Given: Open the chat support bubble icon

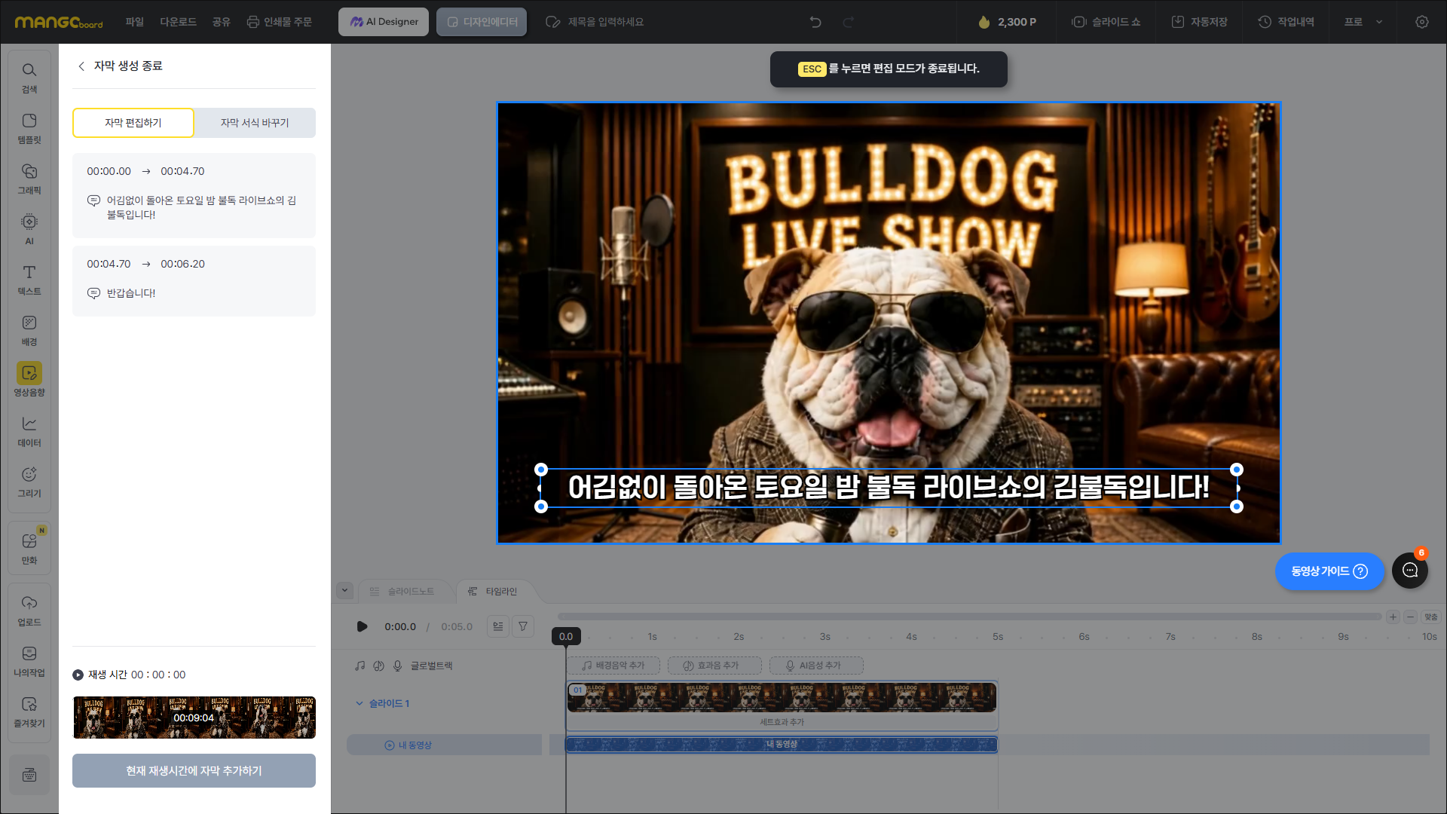Looking at the screenshot, I should (x=1409, y=571).
